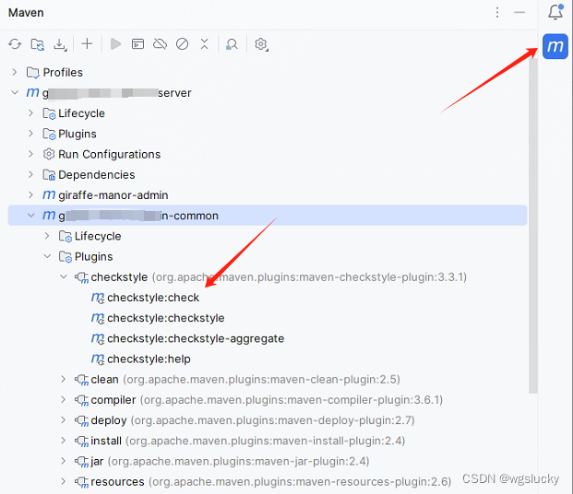Expand the giraffe-manor-admin module
The height and width of the screenshot is (494, 573).
pos(30,195)
